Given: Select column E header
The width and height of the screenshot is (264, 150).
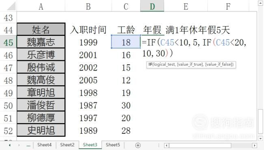Looking at the screenshot, I should pos(186,7).
